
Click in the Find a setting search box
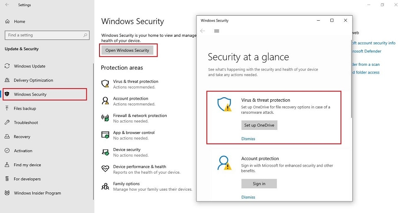click(x=47, y=36)
